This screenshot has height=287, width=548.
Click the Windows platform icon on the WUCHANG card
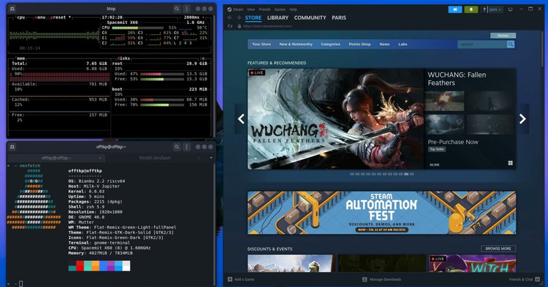coord(510,163)
